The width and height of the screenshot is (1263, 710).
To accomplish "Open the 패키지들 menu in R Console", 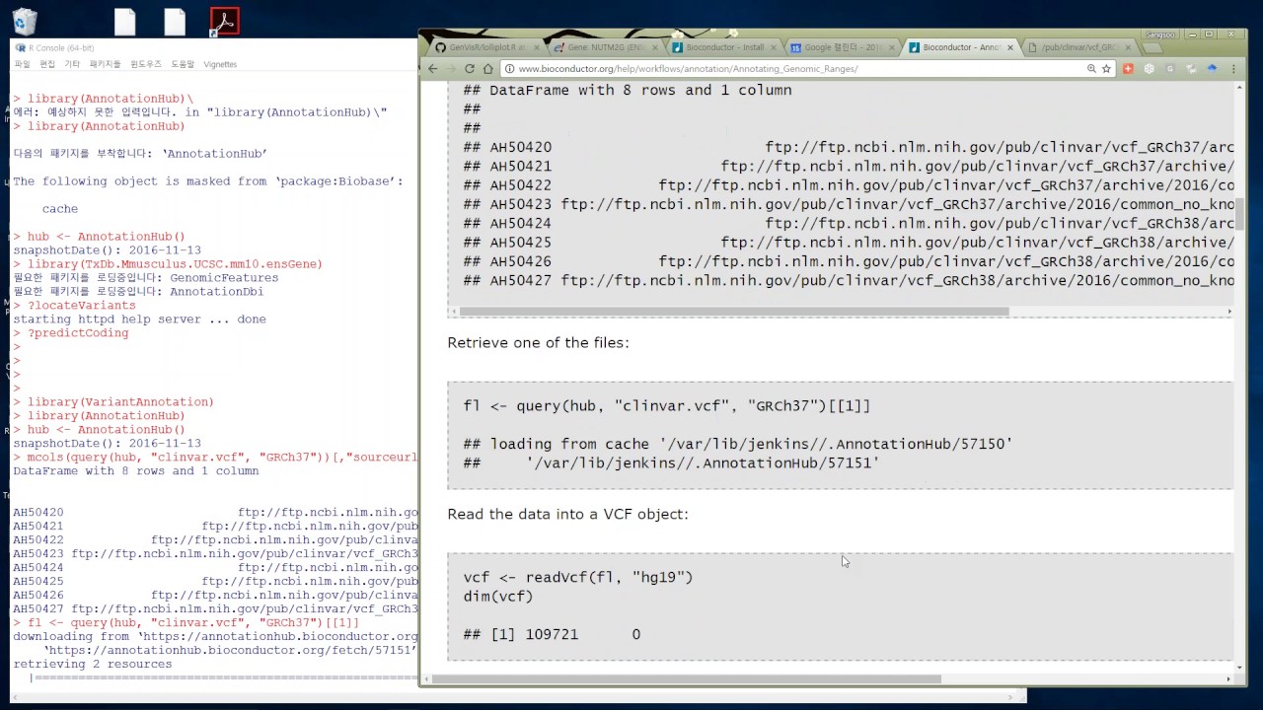I will point(105,64).
